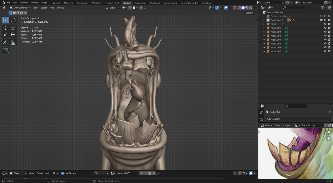Viewport: 333px width, 183px height.
Task: Activate the 3D Cursor tool
Action: point(13,20)
